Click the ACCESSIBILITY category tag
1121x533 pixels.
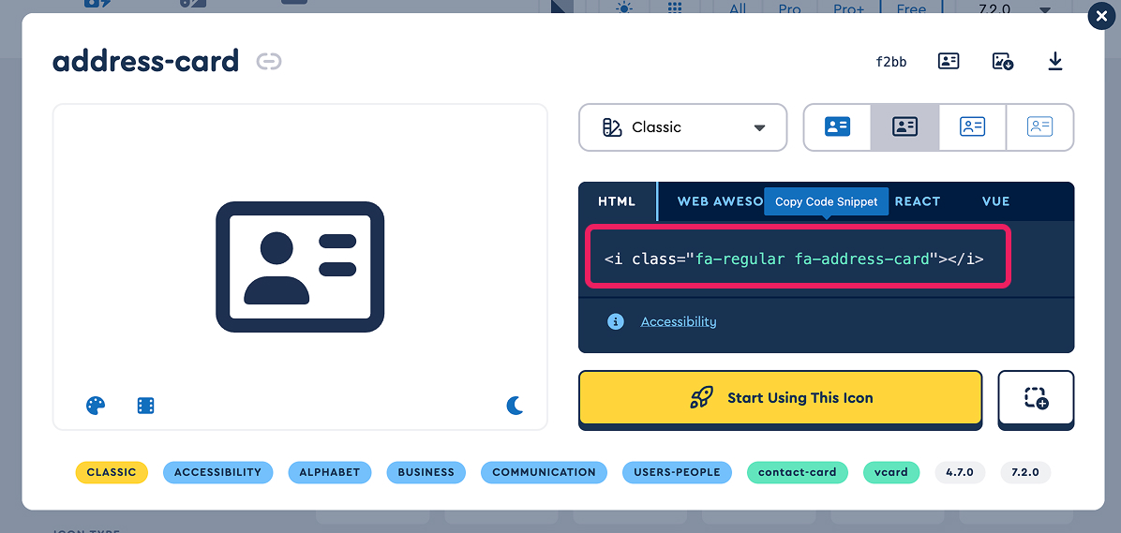[218, 472]
